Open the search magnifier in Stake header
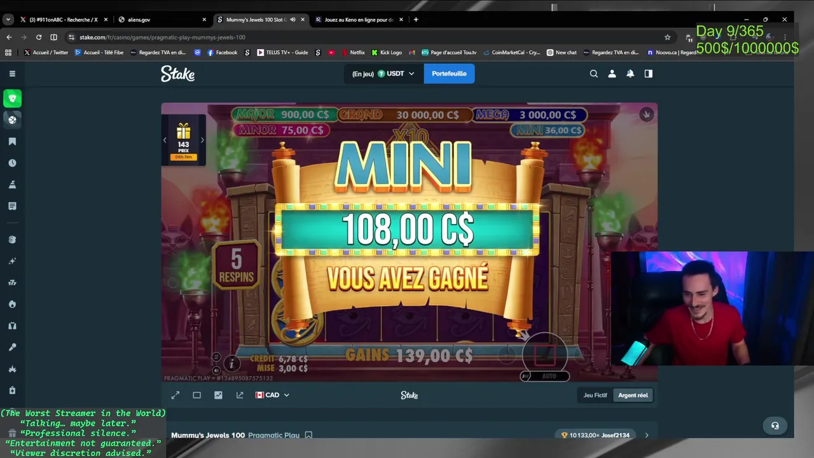 point(594,74)
